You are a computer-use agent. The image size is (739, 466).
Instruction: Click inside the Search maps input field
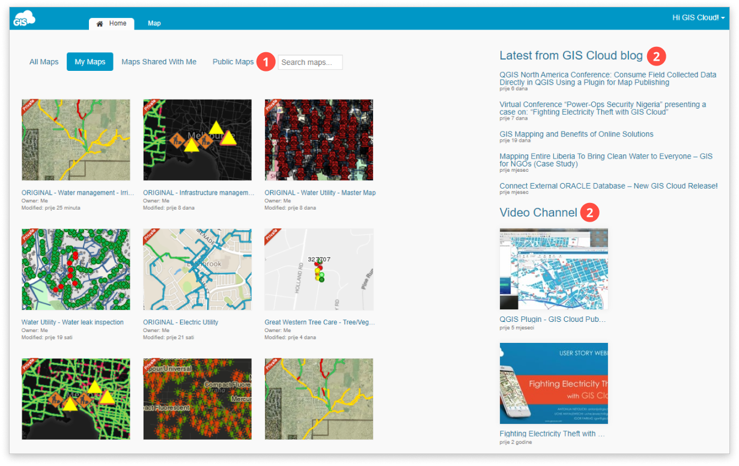point(310,62)
